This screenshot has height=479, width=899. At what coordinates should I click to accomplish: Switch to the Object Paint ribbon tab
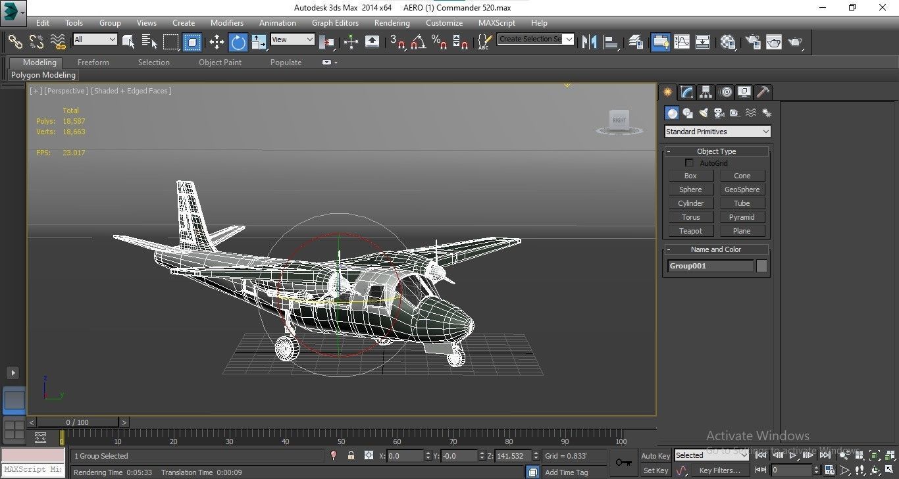[x=220, y=63]
